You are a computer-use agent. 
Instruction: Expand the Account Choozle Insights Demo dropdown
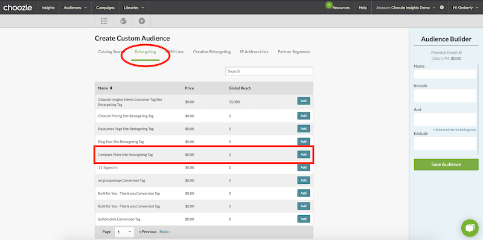pyautogui.click(x=405, y=8)
